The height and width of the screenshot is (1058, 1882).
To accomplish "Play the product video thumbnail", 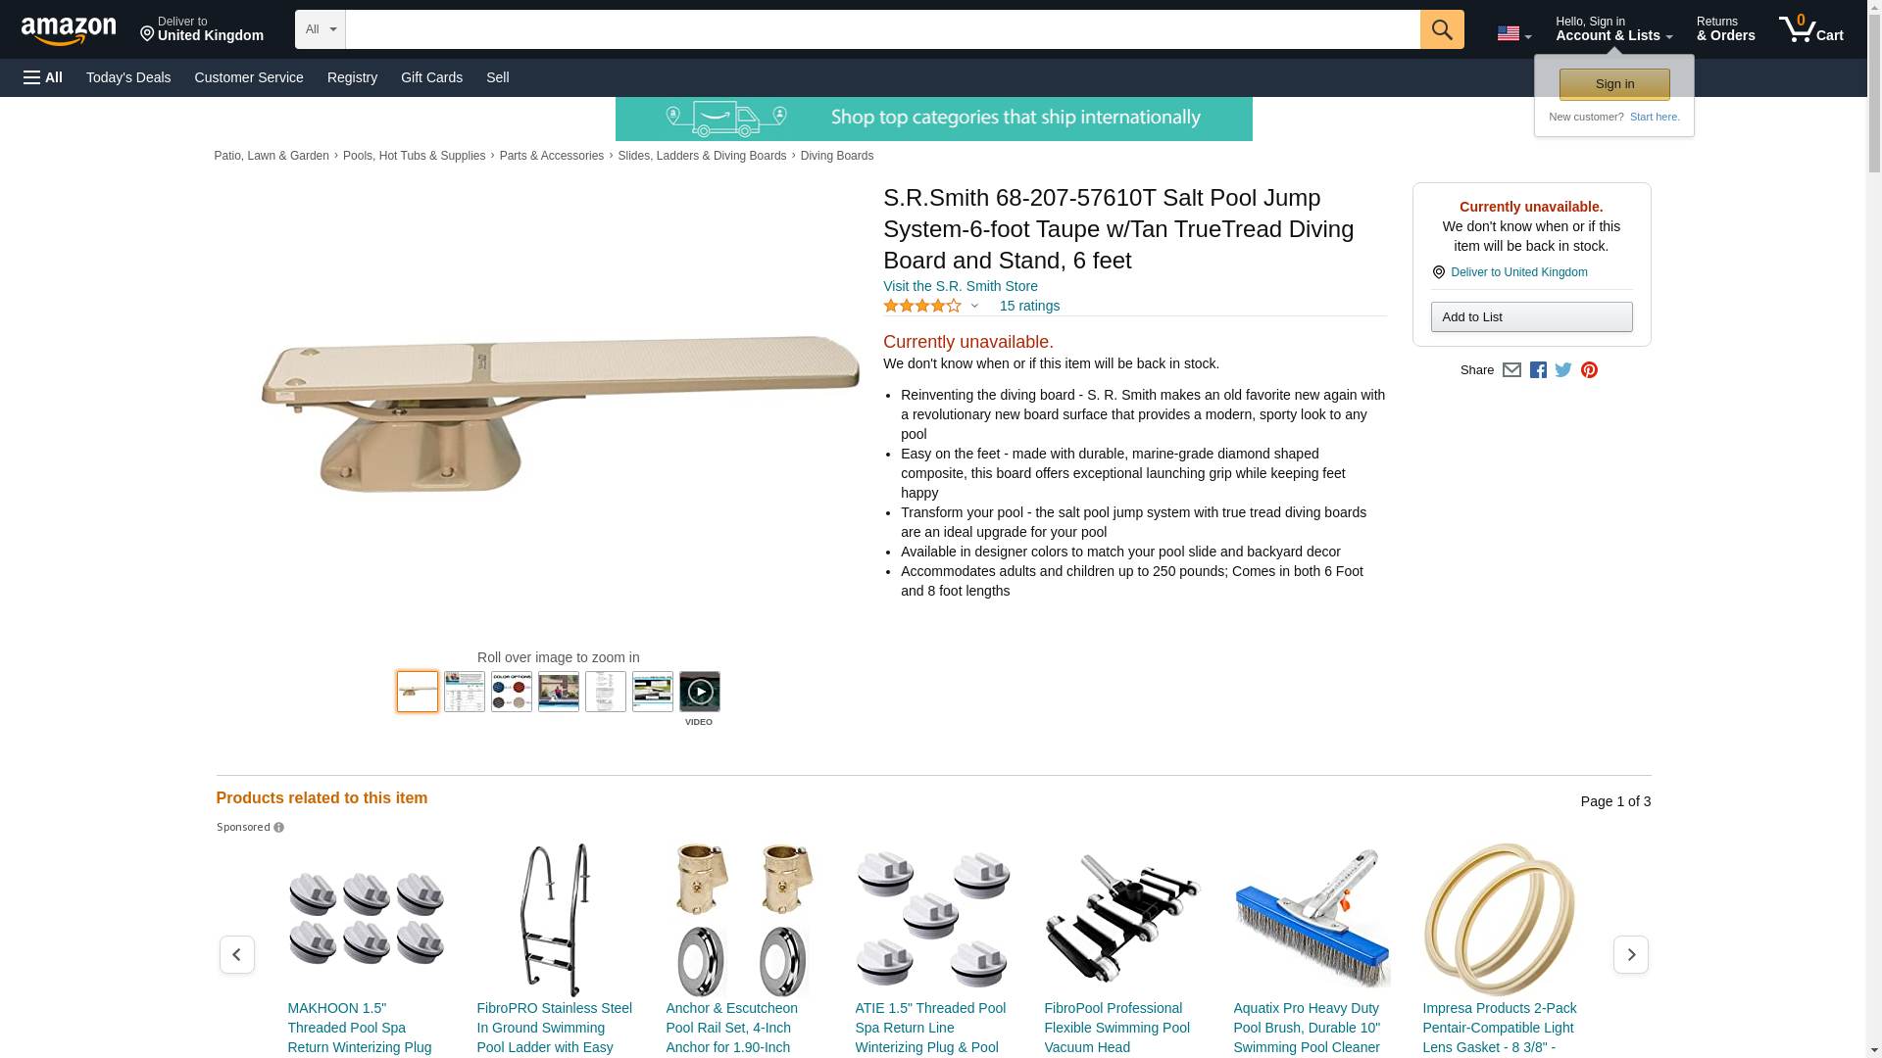I will [x=700, y=692].
